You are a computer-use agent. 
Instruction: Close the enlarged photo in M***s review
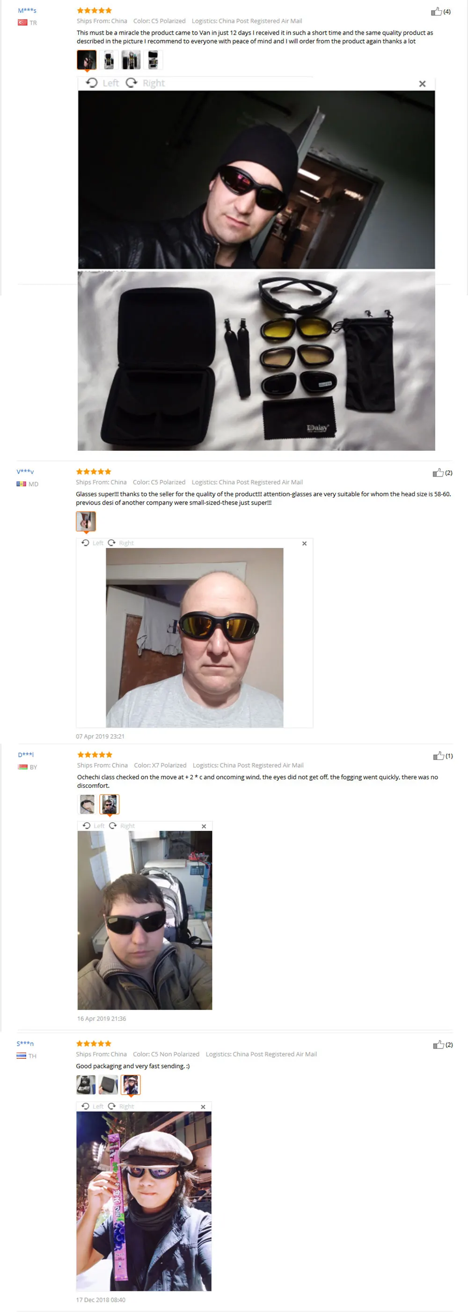[422, 84]
